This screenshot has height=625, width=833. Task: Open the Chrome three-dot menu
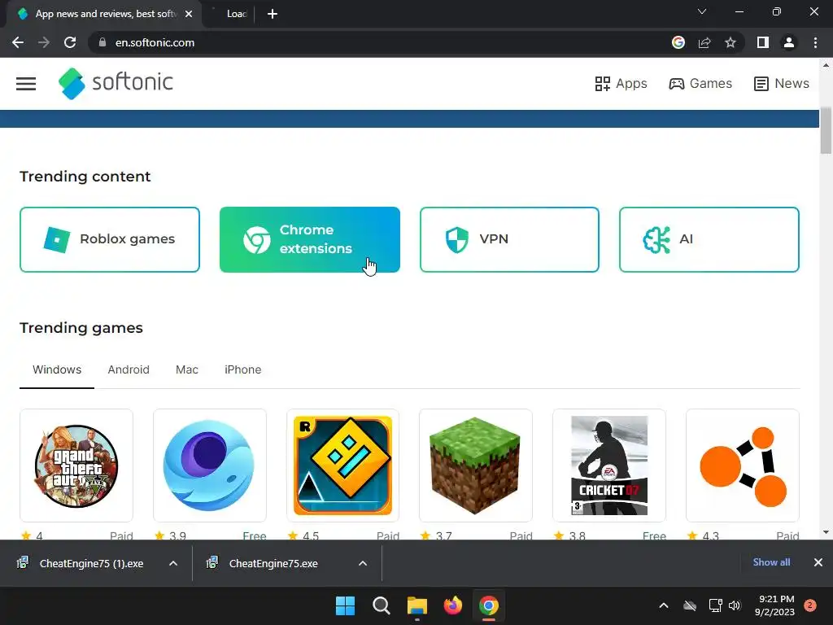(x=815, y=42)
